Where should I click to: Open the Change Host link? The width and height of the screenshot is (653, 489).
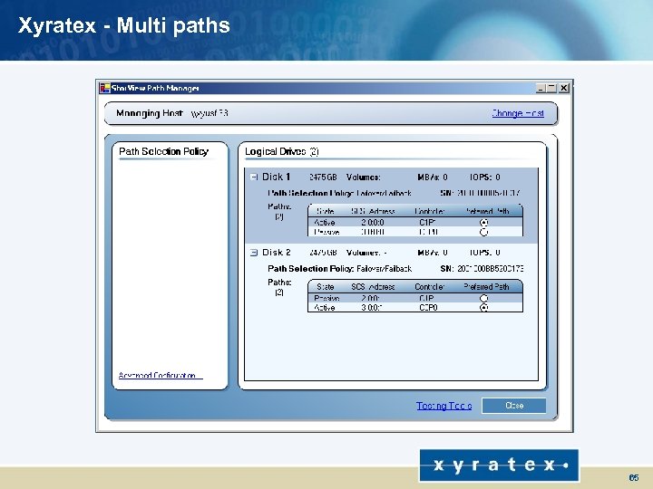tap(518, 113)
